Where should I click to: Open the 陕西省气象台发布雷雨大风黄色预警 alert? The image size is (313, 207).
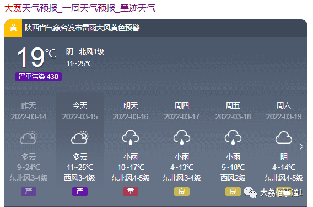(x=82, y=28)
